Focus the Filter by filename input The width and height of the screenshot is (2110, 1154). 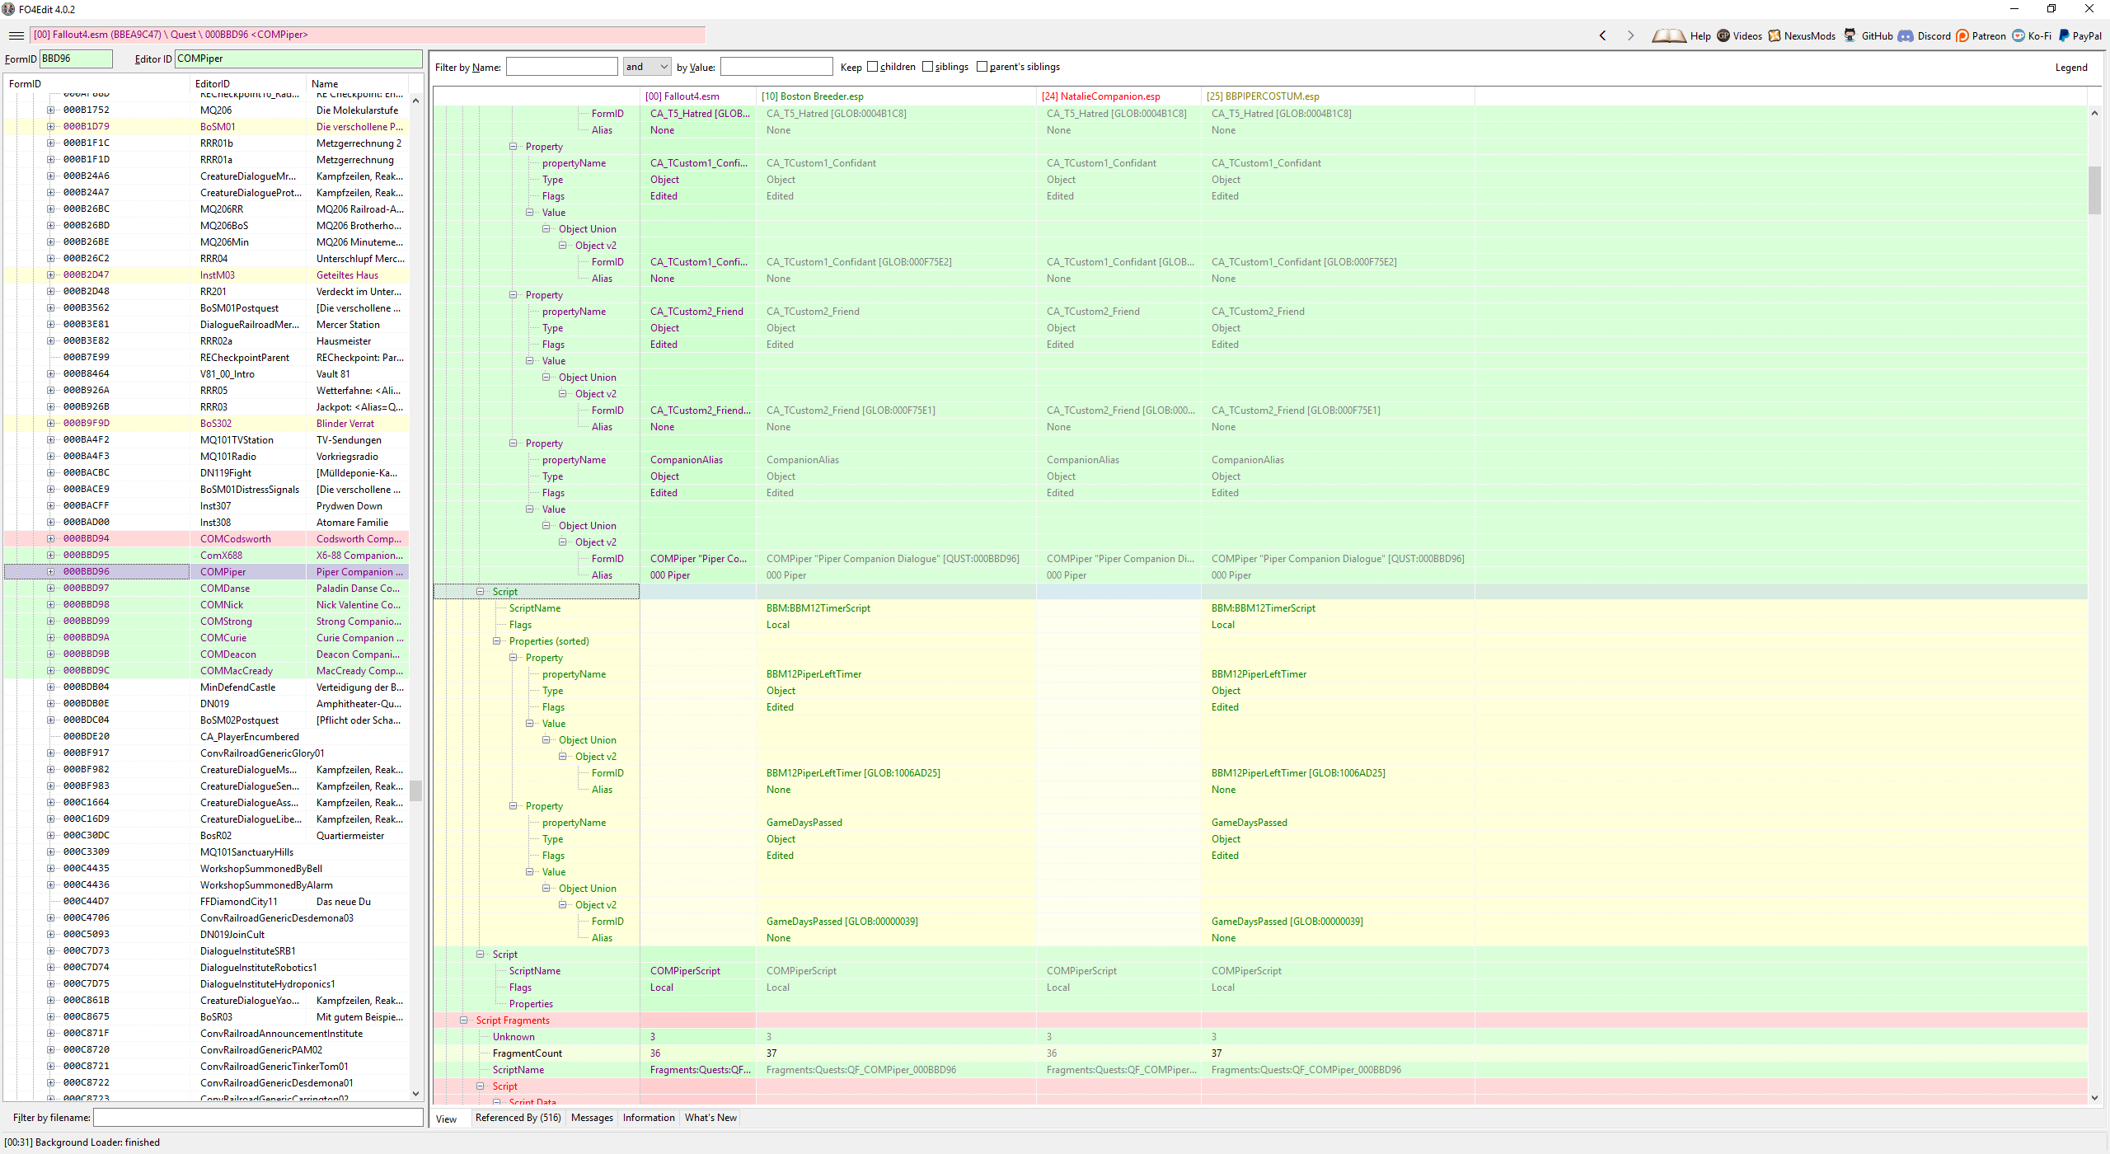click(258, 1118)
